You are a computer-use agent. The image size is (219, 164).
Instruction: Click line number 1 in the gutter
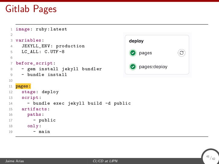tap(11, 29)
